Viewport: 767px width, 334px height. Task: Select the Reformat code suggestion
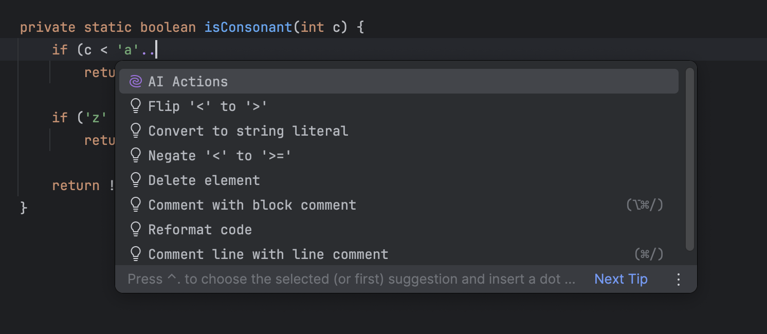pyautogui.click(x=199, y=229)
